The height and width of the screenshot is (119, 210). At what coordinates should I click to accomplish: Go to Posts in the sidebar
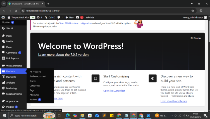point(9,36)
